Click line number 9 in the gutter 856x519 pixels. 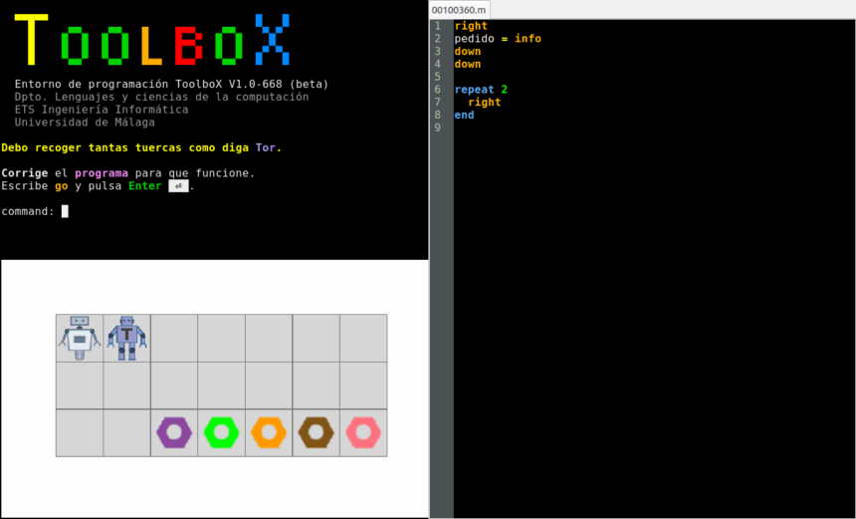coord(437,128)
